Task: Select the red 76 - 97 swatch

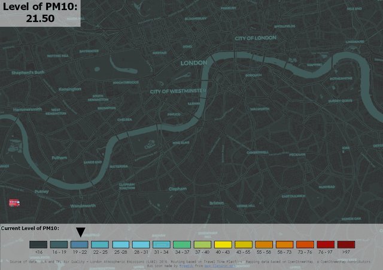Action: 325,245
